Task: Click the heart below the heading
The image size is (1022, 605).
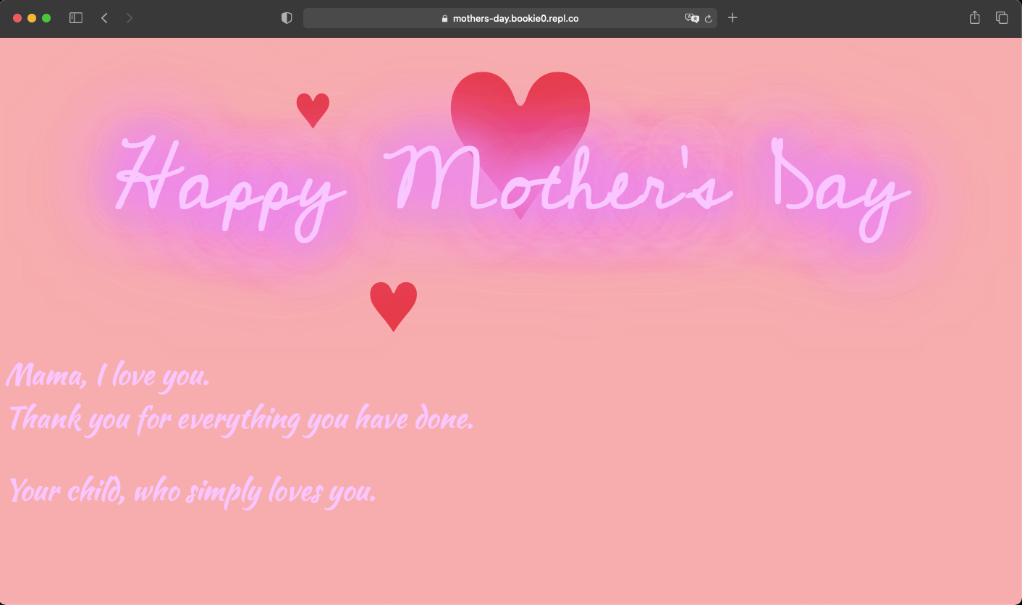Action: pos(394,304)
